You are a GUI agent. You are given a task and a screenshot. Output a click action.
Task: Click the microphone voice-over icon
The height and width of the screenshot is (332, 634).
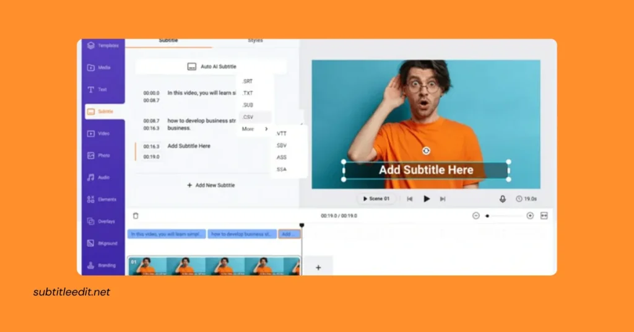(x=502, y=199)
